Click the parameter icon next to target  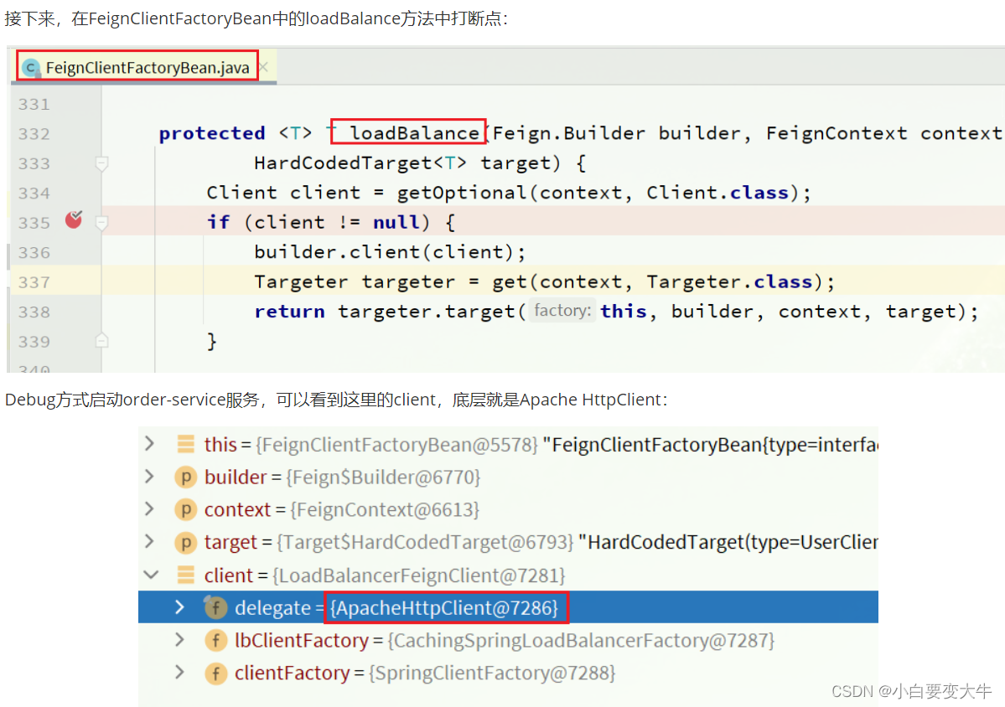coord(186,543)
